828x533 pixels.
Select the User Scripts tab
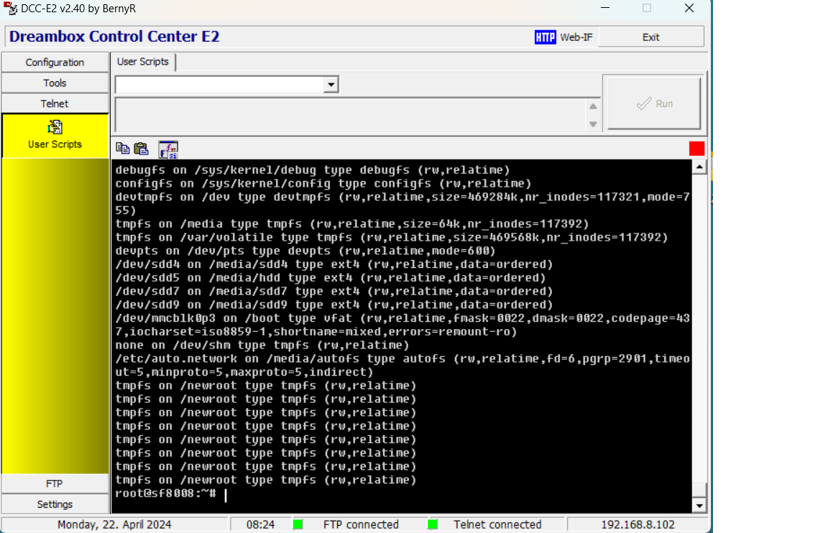pos(142,62)
